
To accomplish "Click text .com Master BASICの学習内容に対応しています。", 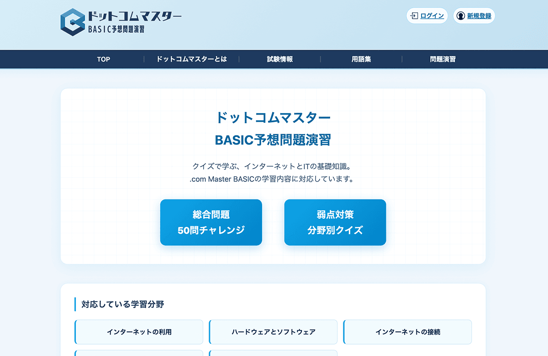I will click(273, 179).
